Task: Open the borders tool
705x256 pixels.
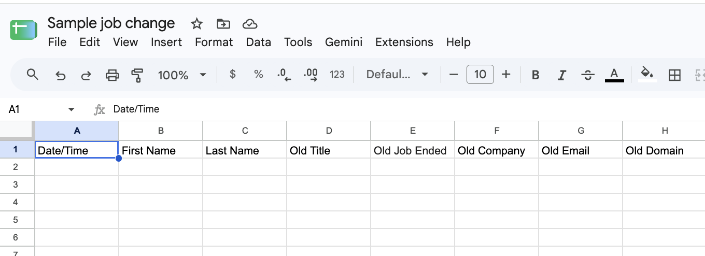Action: tap(674, 75)
